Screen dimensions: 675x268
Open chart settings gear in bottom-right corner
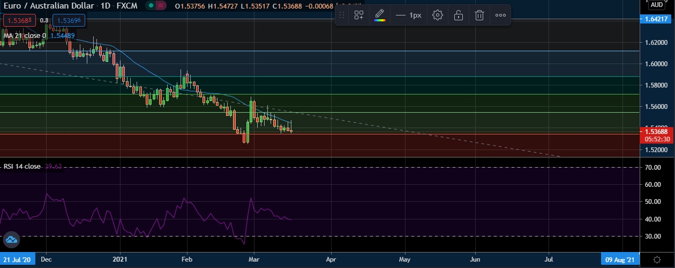(x=657, y=259)
